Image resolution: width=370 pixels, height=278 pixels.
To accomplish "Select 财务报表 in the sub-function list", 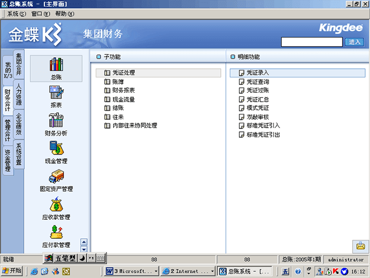I will (x=123, y=91).
